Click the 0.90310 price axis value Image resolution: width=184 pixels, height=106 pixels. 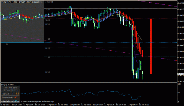181,63
